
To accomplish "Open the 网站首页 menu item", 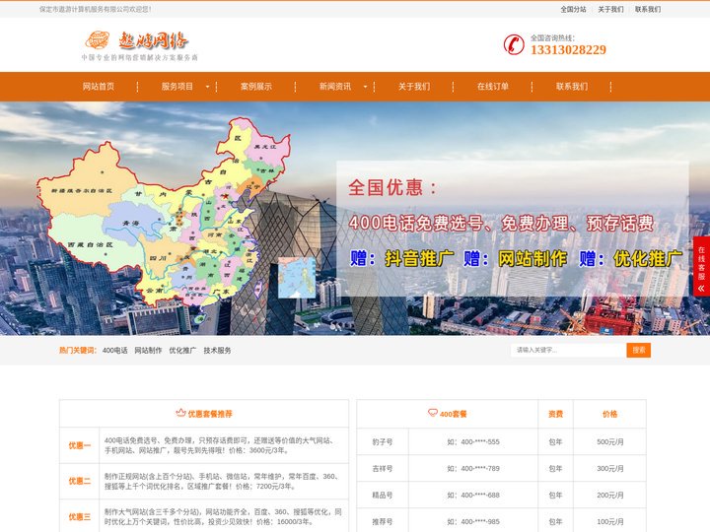I will pos(99,87).
